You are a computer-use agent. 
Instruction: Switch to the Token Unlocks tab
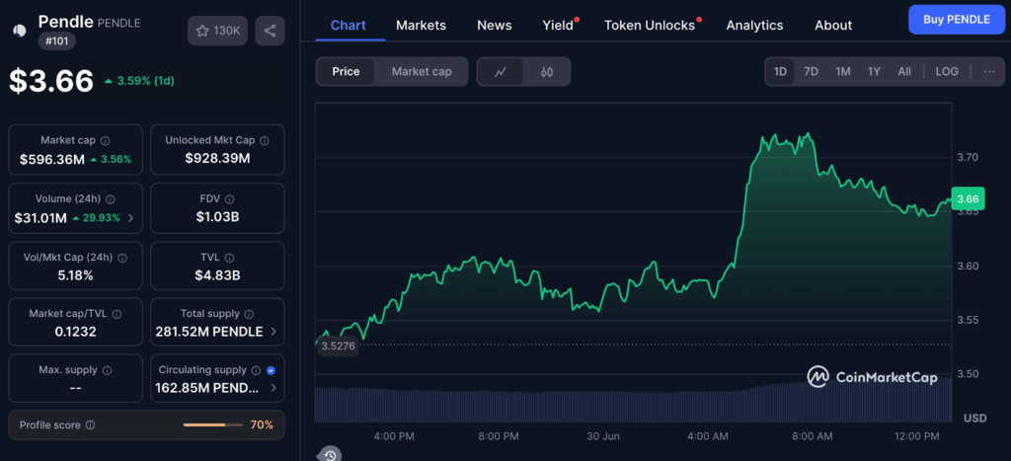650,25
